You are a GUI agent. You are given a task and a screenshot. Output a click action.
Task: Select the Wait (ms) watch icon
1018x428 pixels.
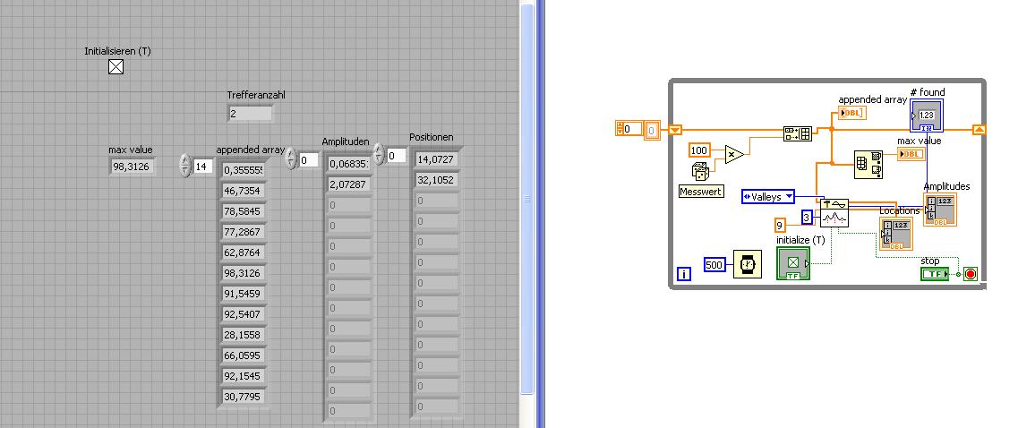(x=748, y=263)
